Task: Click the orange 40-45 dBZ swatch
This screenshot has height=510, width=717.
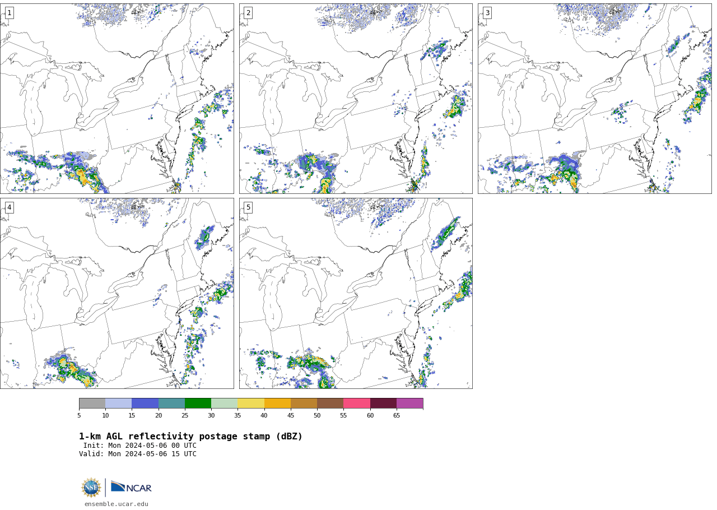Action: point(277,404)
